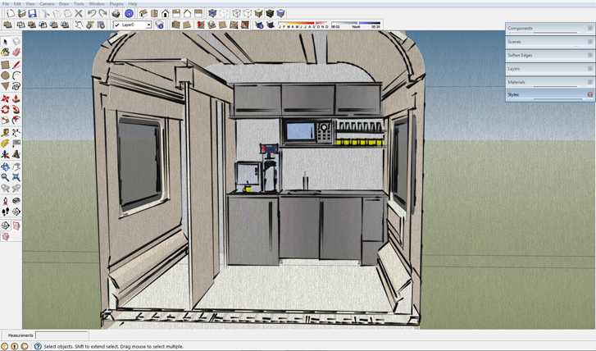The width and height of the screenshot is (596, 351).
Task: Select the Circle drawing tool
Action: pyautogui.click(x=5, y=75)
